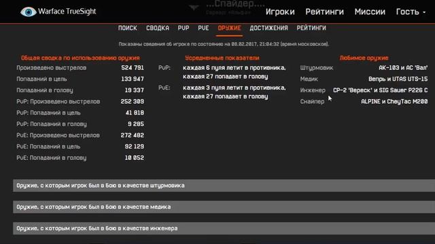Open the Рейтинги sub-tab
The image size is (435, 244).
[x=311, y=28]
